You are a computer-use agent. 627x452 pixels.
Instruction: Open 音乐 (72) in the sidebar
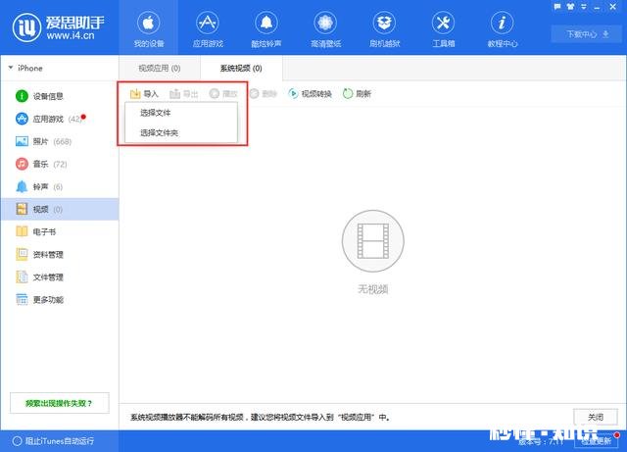click(60, 164)
